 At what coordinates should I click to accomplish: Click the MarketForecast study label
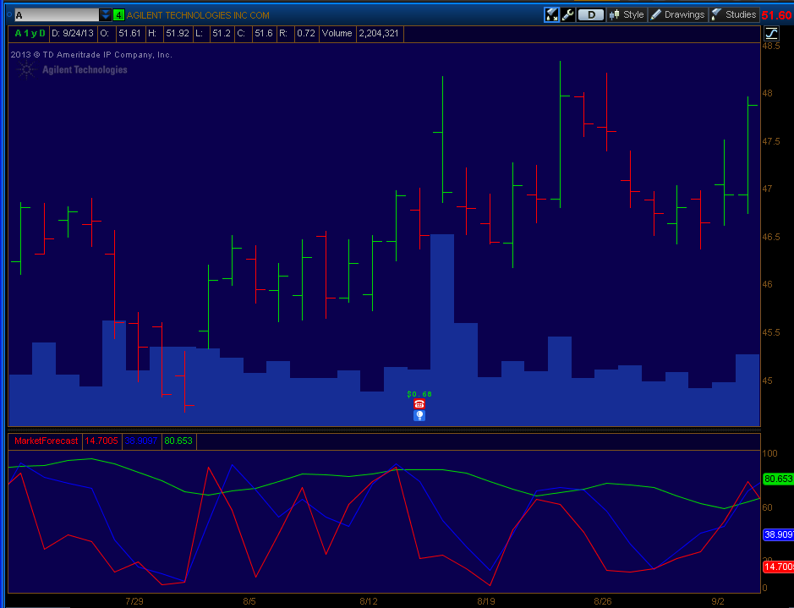coord(46,441)
